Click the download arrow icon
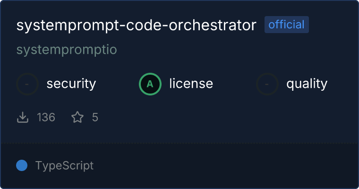This screenshot has width=359, height=189. 23,117
